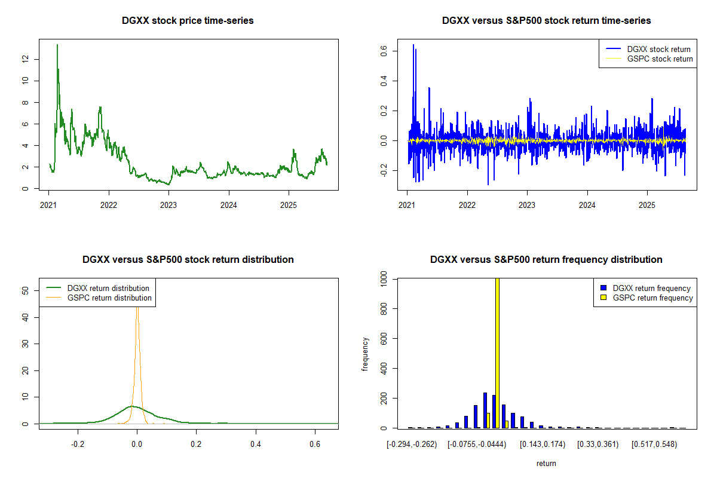Select the "frequency" y-axis label
Image resolution: width=717 pixels, height=478 pixels.
[364, 354]
